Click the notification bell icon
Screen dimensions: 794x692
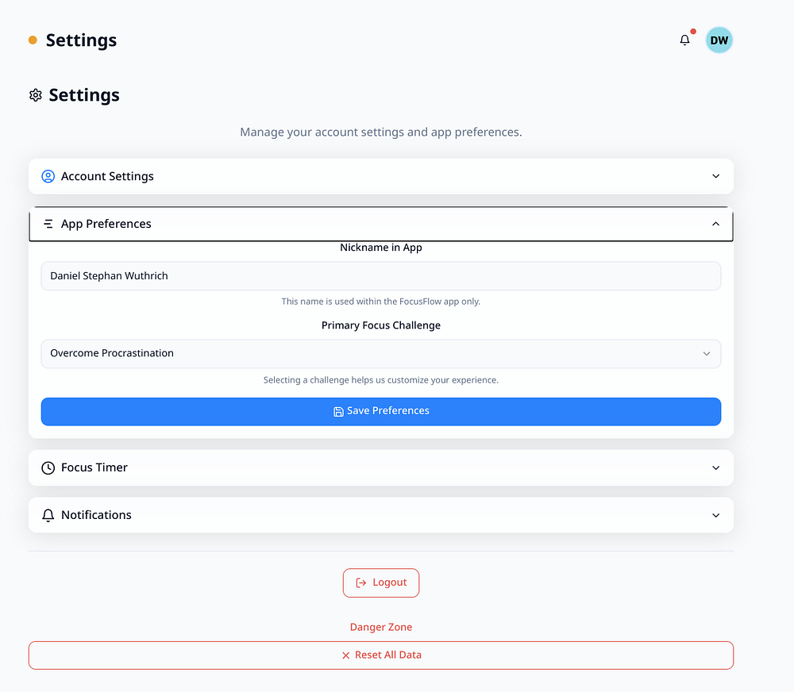(684, 40)
